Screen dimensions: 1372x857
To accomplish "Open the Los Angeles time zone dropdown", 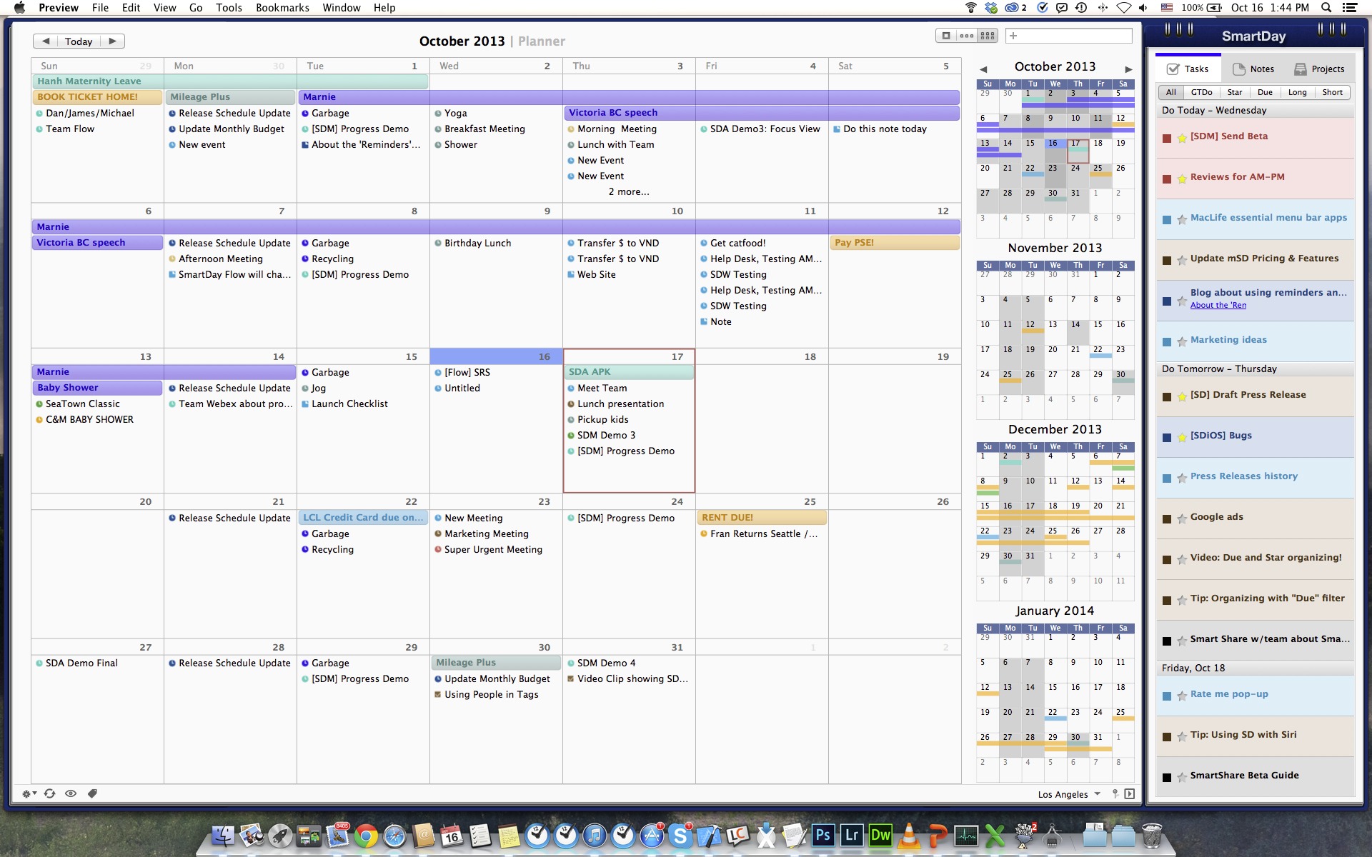I will [1069, 794].
